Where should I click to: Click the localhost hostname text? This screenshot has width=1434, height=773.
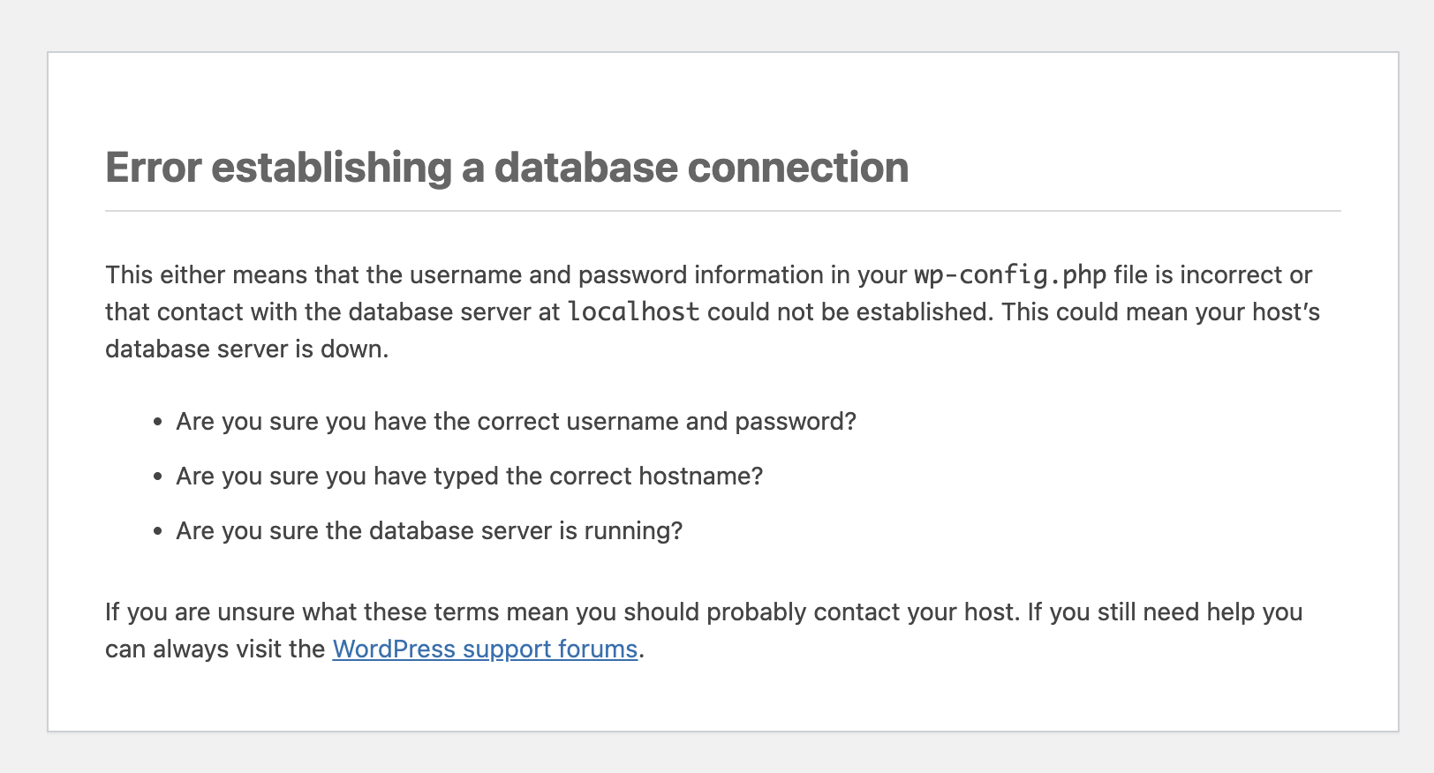[x=633, y=312]
